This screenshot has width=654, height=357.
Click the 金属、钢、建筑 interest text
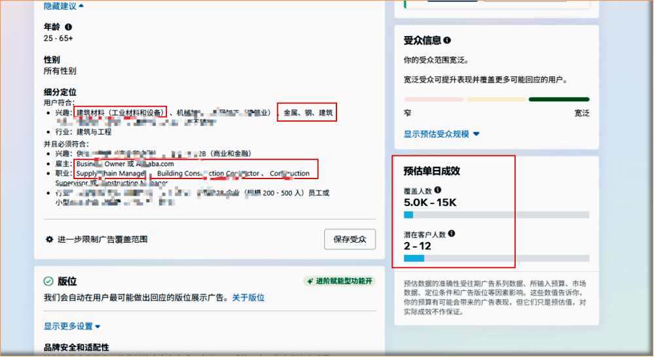click(x=308, y=113)
